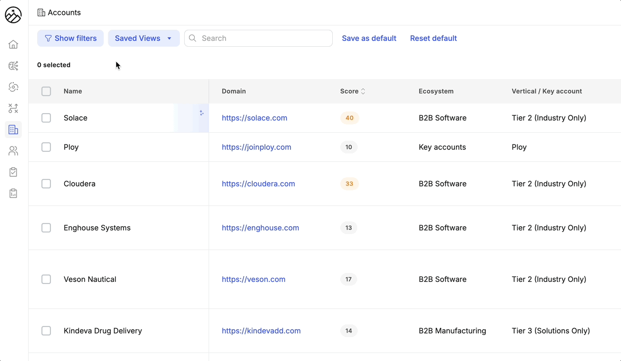The width and height of the screenshot is (621, 361).
Task: Open the https://cloudera.com link
Action: (258, 184)
